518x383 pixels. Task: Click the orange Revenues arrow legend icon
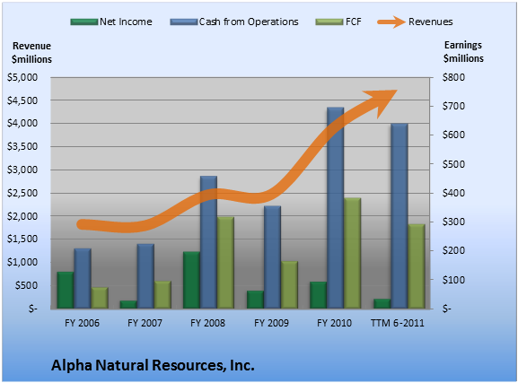(391, 22)
